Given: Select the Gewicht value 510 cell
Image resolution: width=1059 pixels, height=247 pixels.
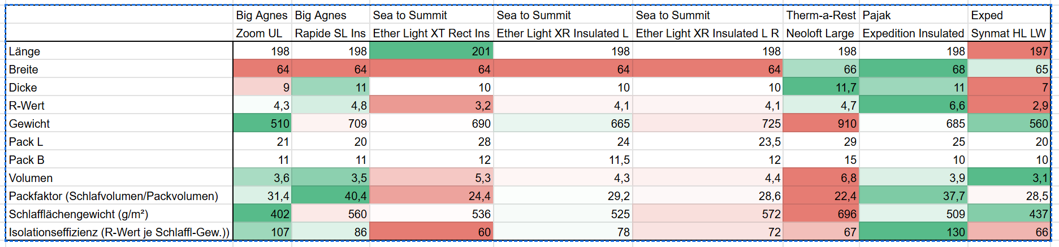Looking at the screenshot, I should coord(262,123).
